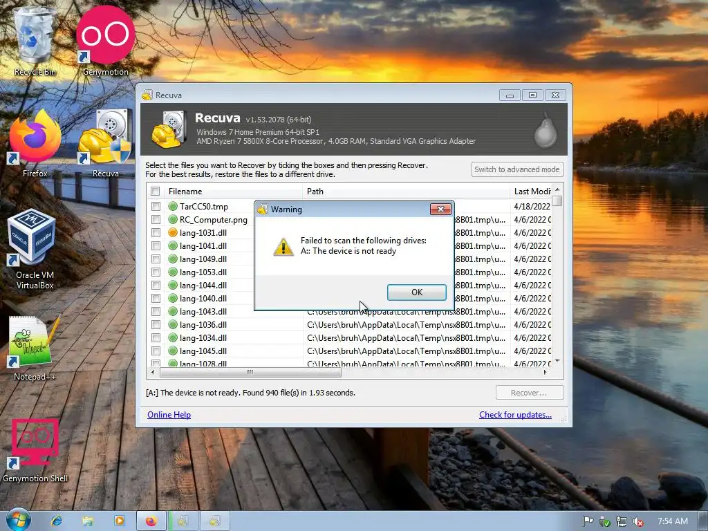Click the 4/18/2022 date of TarCC50.tmp
708x531 pixels.
point(532,206)
